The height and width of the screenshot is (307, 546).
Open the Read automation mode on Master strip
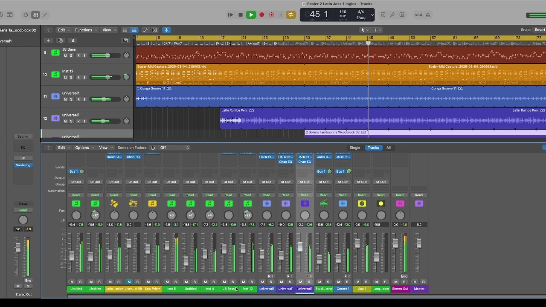[419, 195]
